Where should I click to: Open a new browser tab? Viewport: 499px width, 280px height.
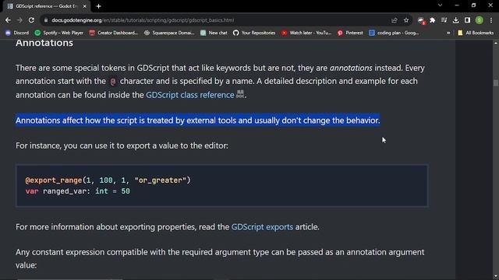coord(99,6)
